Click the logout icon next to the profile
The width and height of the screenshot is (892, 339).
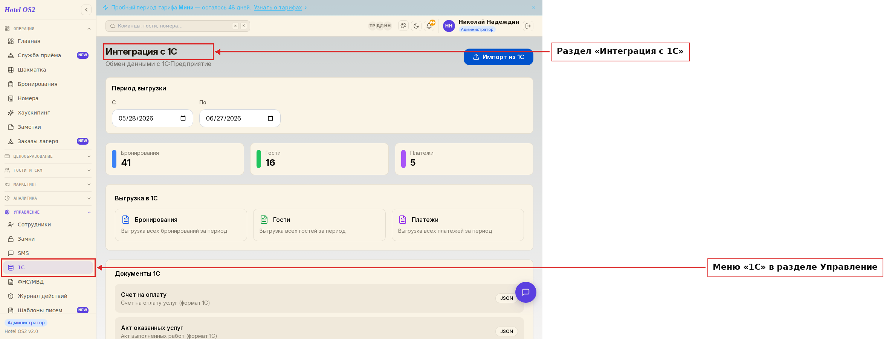click(x=528, y=26)
